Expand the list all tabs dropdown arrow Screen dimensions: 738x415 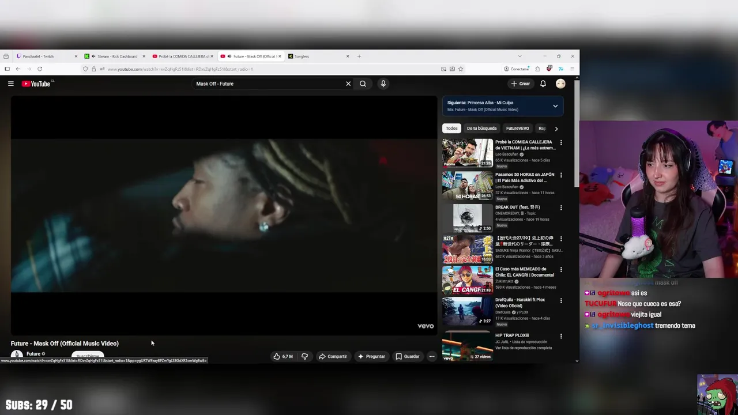[519, 56]
